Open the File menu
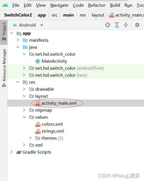This screenshot has width=144, height=181. pos(16,5)
